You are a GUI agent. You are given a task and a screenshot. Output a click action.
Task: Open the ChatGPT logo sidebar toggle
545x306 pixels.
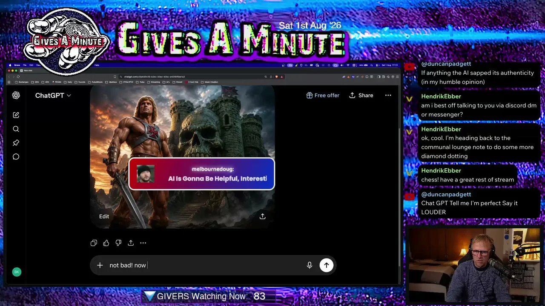pos(16,95)
